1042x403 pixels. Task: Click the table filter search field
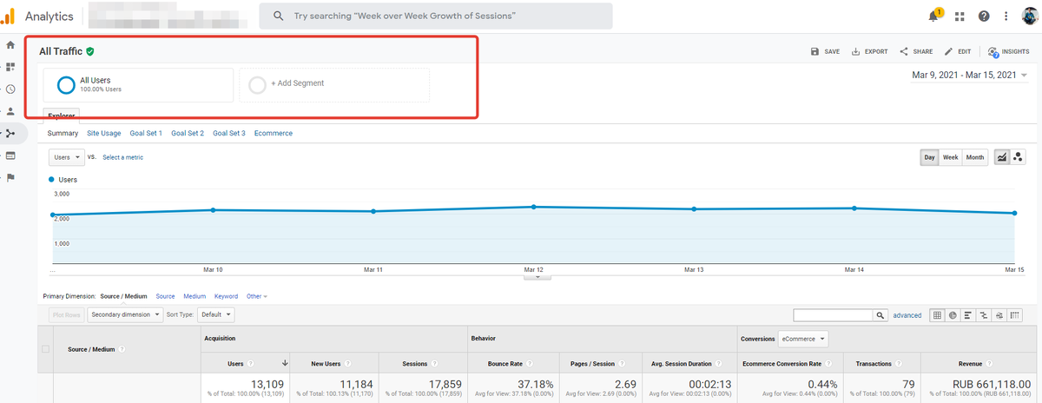(833, 315)
